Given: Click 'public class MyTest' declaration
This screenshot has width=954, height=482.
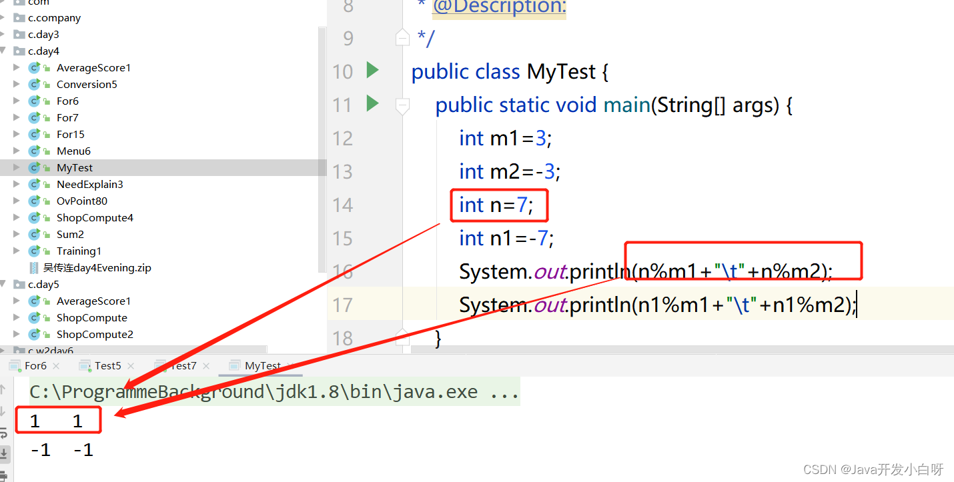Looking at the screenshot, I should click(x=510, y=71).
